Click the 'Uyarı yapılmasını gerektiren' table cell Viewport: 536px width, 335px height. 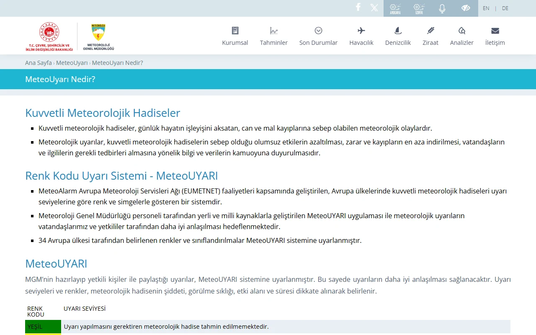pyautogui.click(x=286, y=327)
